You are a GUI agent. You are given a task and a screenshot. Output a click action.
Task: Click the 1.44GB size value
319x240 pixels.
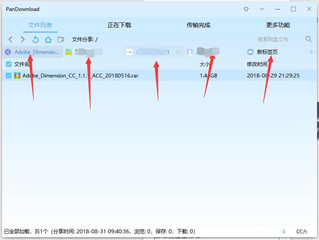pyautogui.click(x=208, y=76)
